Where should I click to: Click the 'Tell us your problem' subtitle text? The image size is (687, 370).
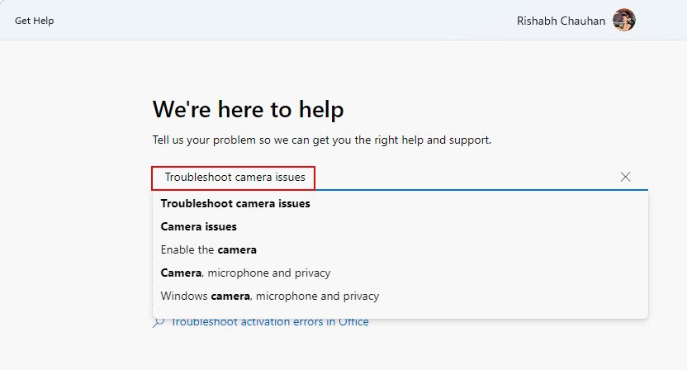pyautogui.click(x=322, y=140)
